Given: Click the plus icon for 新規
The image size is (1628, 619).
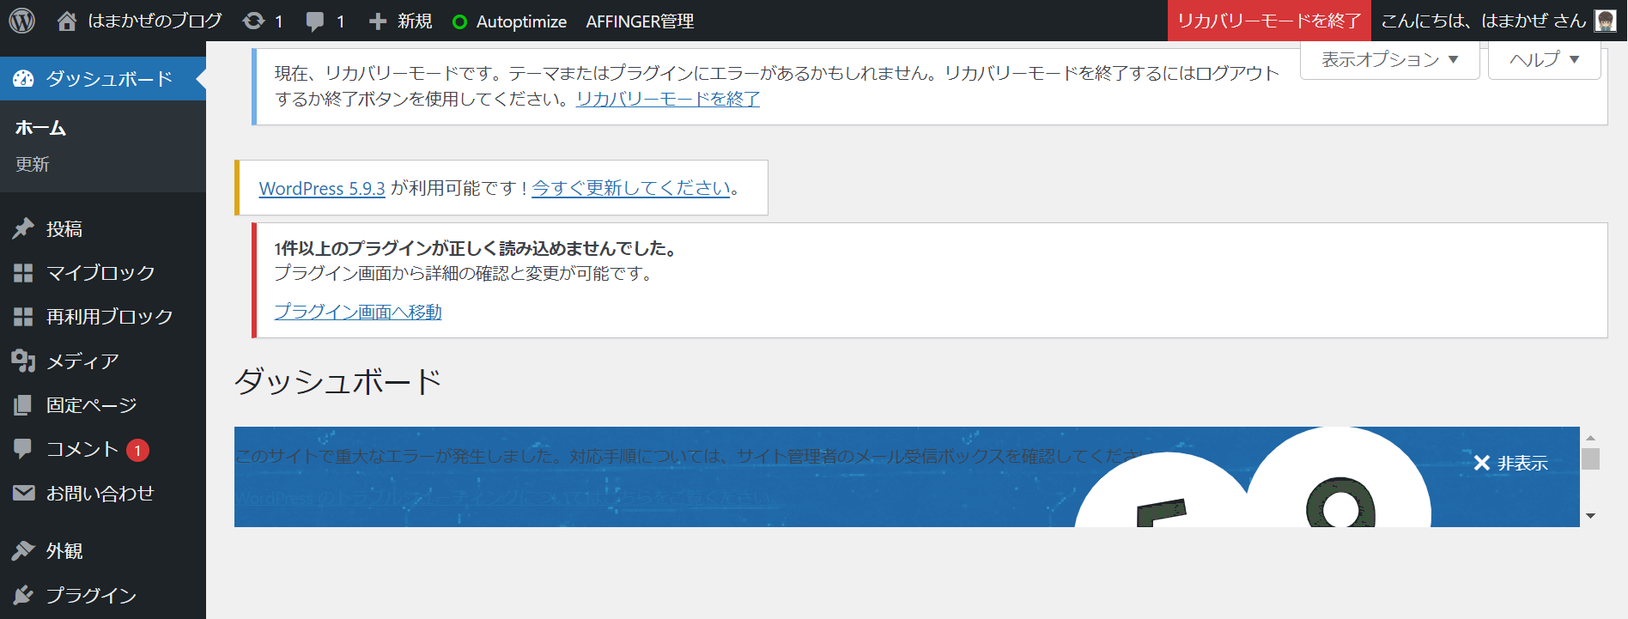Looking at the screenshot, I should [378, 21].
